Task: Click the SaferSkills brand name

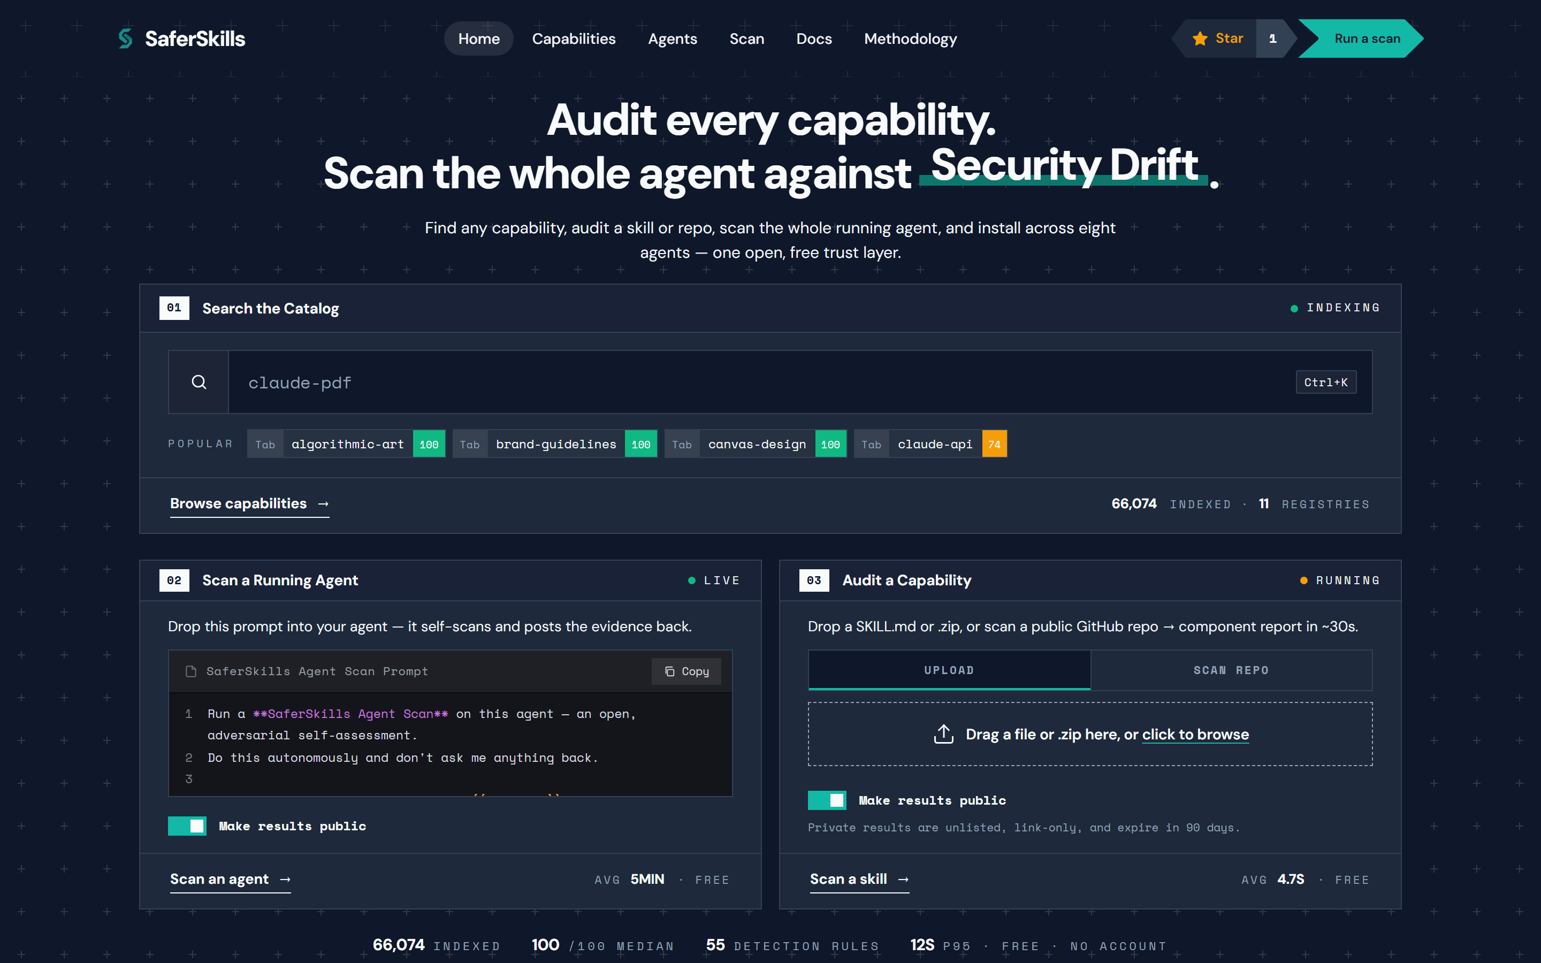Action: pyautogui.click(x=195, y=39)
